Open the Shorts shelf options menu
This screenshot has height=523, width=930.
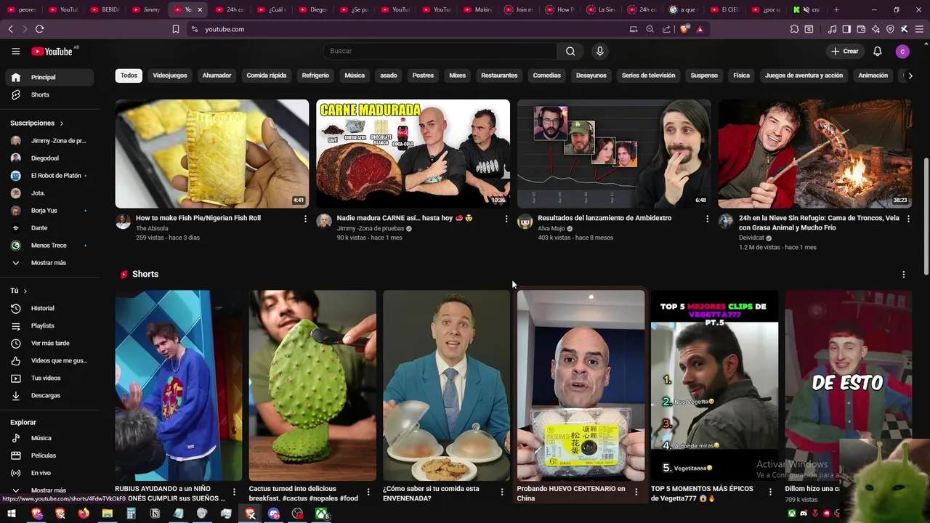903,275
